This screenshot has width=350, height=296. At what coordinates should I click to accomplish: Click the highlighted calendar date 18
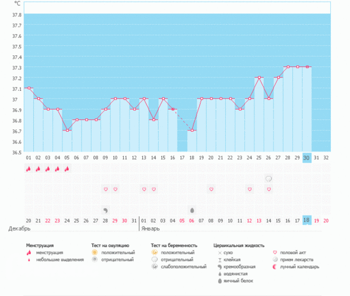coord(307,220)
